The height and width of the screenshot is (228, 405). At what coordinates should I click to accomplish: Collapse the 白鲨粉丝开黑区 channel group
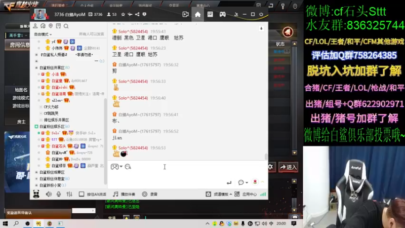(x=36, y=68)
